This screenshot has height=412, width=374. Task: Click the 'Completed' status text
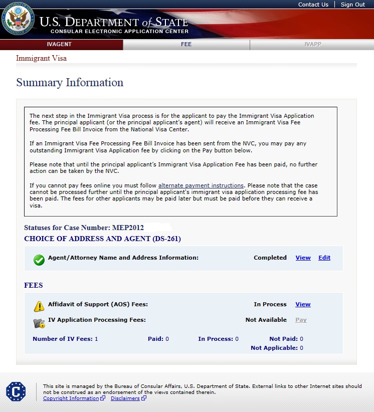[270, 258]
